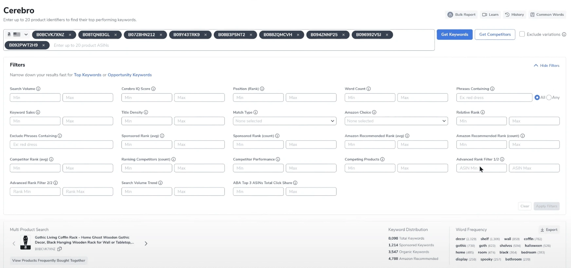Click info icon beside Cerebro IQ Score

(153, 89)
